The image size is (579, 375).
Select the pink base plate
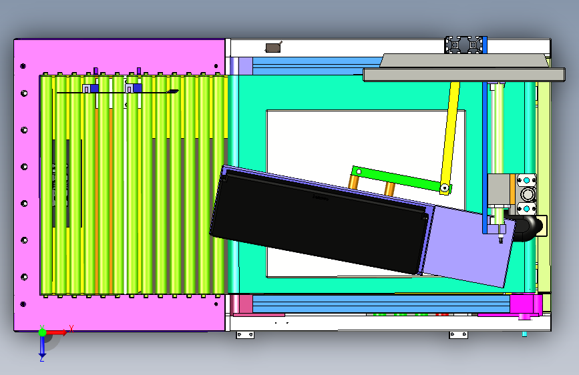118,57
